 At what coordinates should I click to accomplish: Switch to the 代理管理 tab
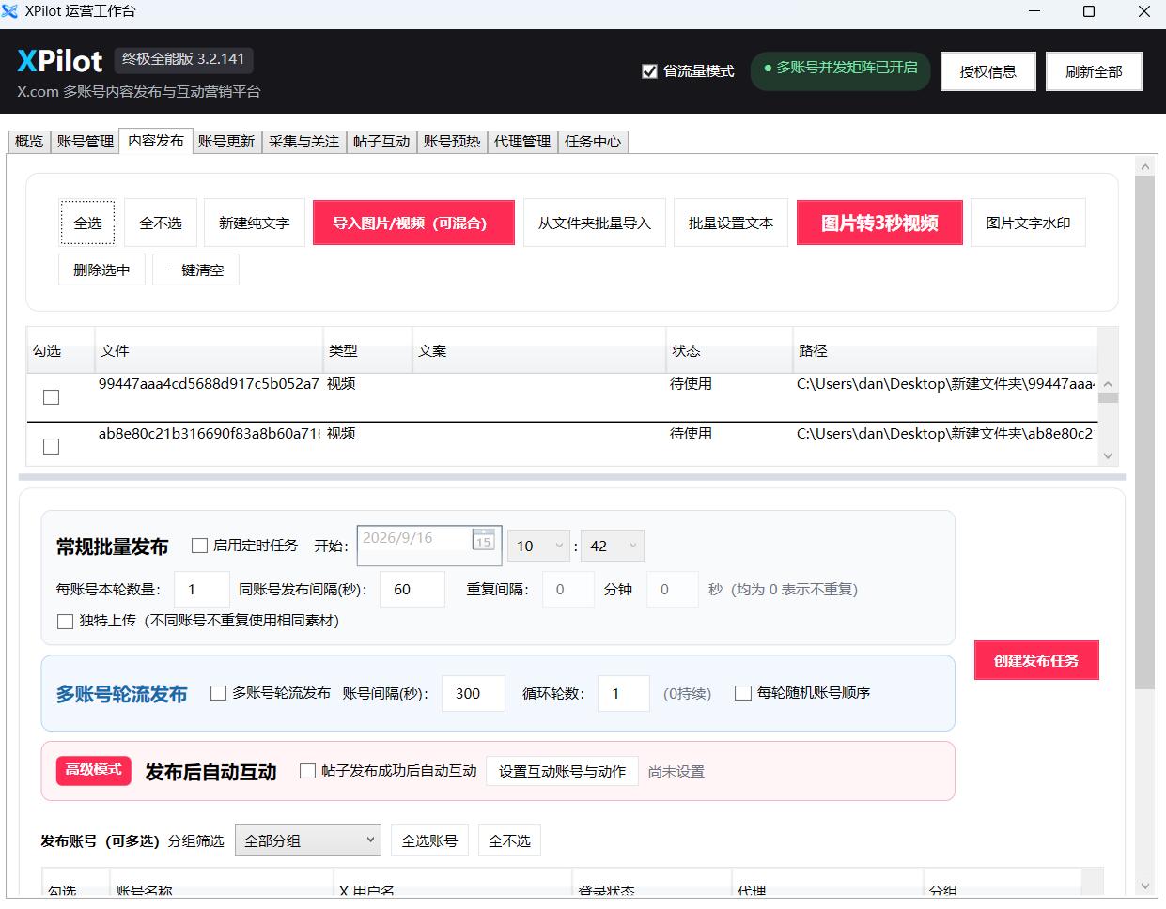pyautogui.click(x=522, y=142)
